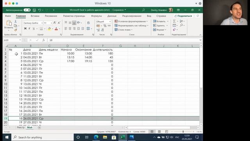
Task: Increase font size with the large A icon
Action: click(55, 23)
